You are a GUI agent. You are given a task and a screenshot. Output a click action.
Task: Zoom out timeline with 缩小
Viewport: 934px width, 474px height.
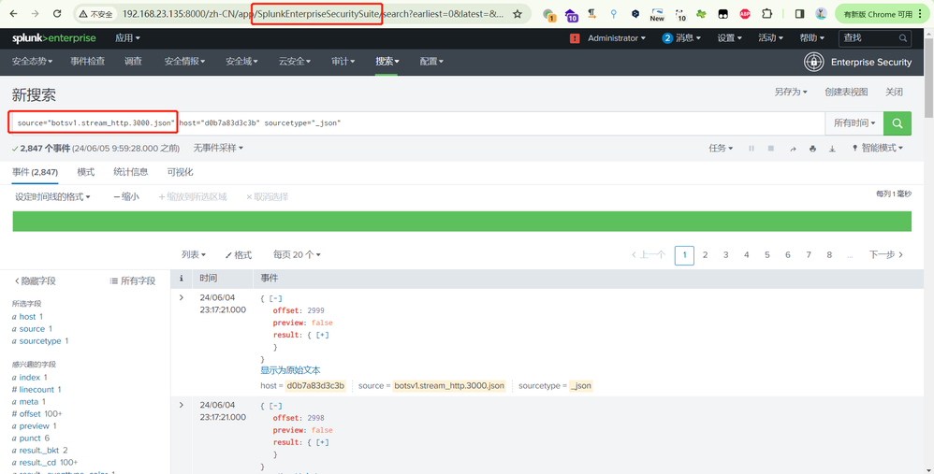pos(126,197)
